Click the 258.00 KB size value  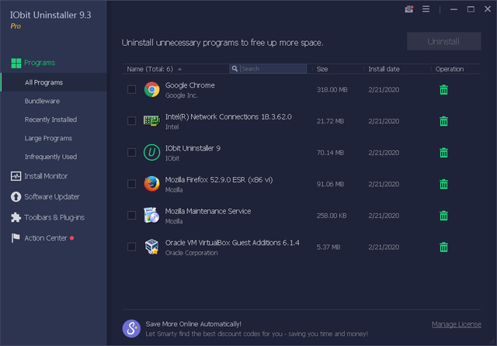(332, 216)
